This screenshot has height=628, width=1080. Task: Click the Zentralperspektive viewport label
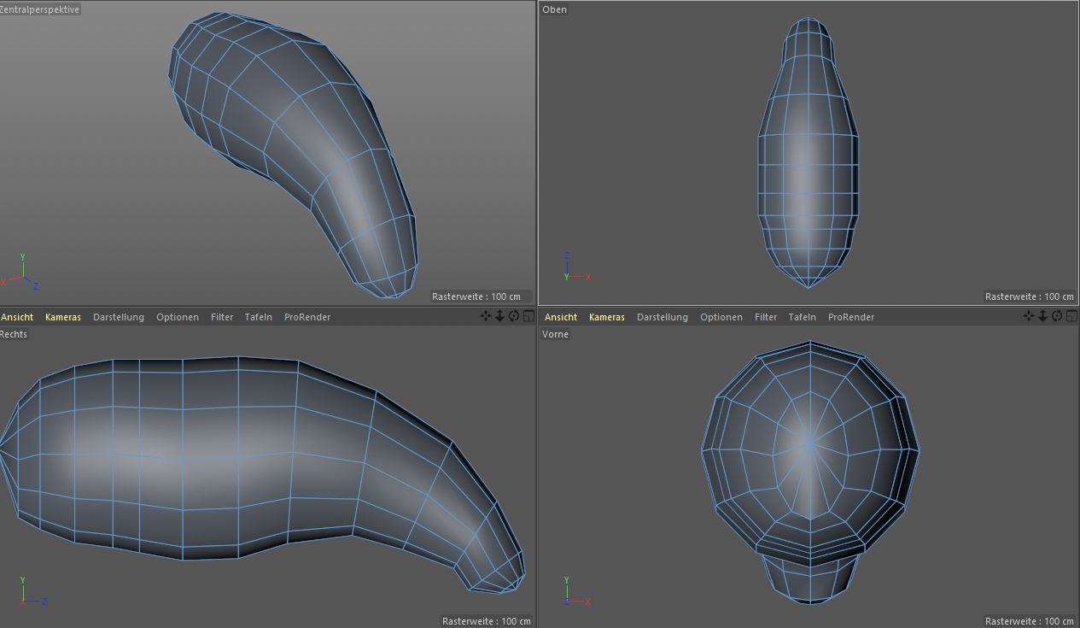(x=40, y=9)
